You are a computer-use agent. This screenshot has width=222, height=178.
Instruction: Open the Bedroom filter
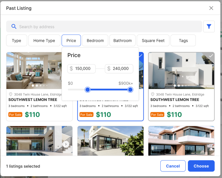coord(95,40)
